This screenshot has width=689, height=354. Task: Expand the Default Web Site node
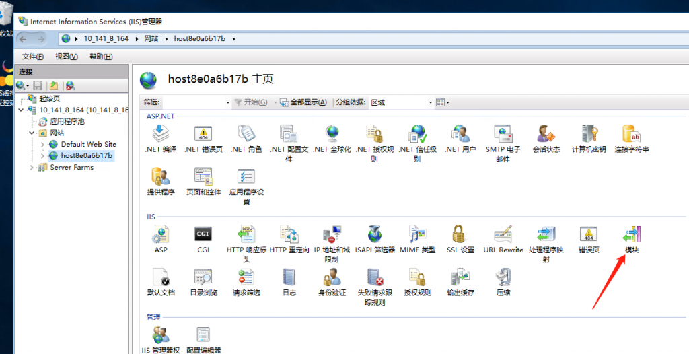42,144
